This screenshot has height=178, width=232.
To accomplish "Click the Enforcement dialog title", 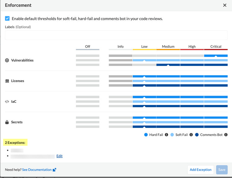I will pyautogui.click(x=18, y=5).
